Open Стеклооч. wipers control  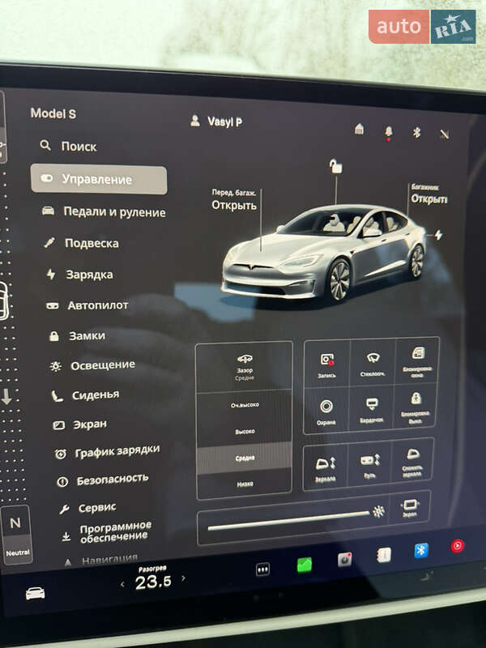(373, 363)
